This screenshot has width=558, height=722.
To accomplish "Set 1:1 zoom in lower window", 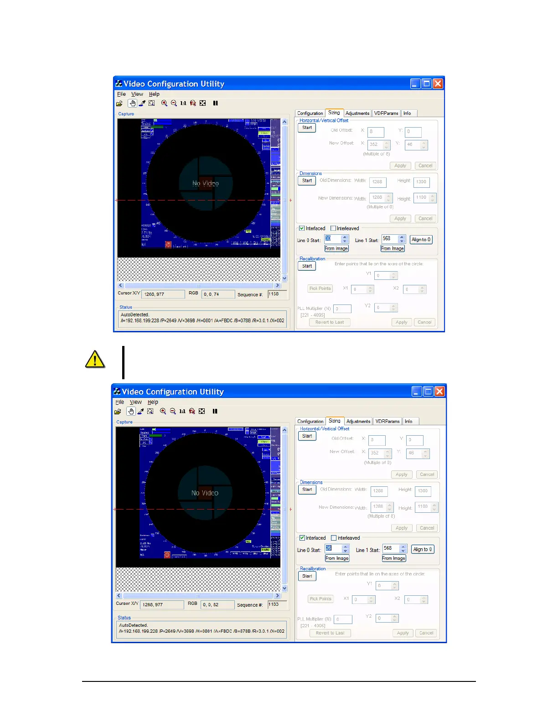I will (182, 412).
